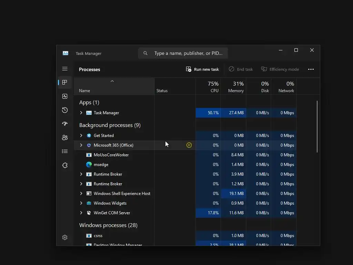353x265 pixels.
Task: Toggle sort arrow above Name column
Action: tap(112, 81)
